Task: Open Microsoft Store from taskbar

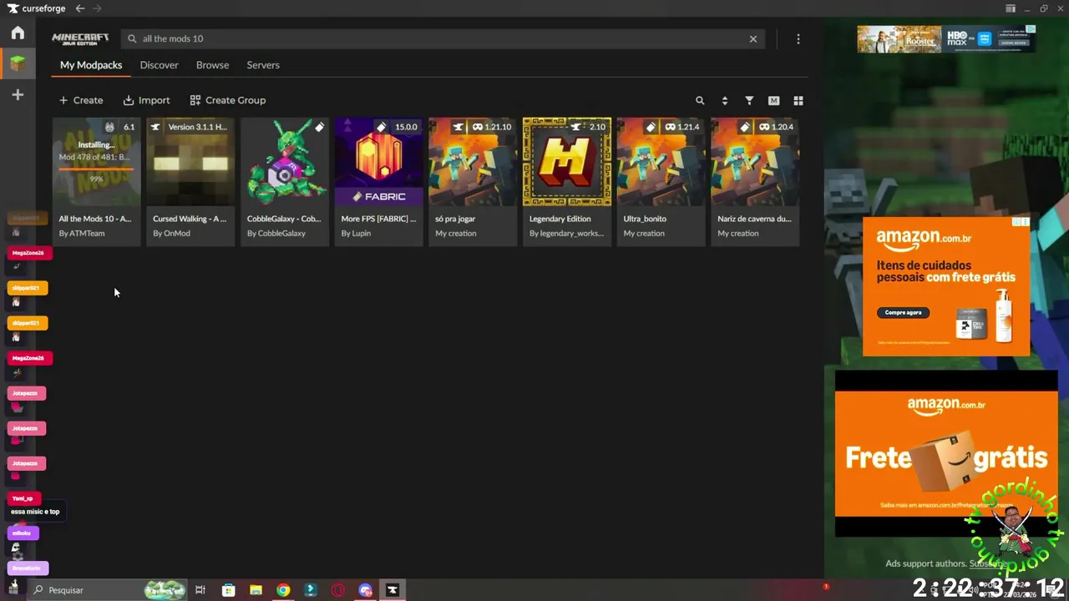Action: click(x=228, y=590)
